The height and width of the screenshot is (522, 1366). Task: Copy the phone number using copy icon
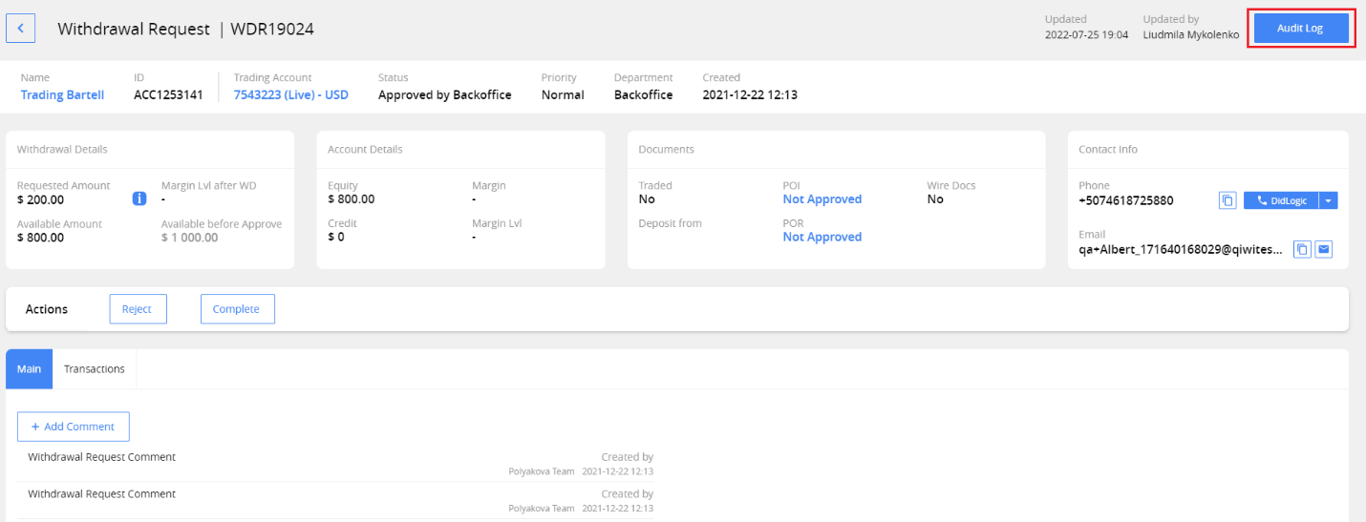coord(1228,200)
